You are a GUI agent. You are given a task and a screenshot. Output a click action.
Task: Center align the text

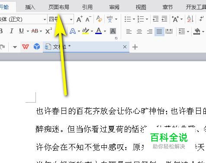pyautogui.click(x=139, y=31)
